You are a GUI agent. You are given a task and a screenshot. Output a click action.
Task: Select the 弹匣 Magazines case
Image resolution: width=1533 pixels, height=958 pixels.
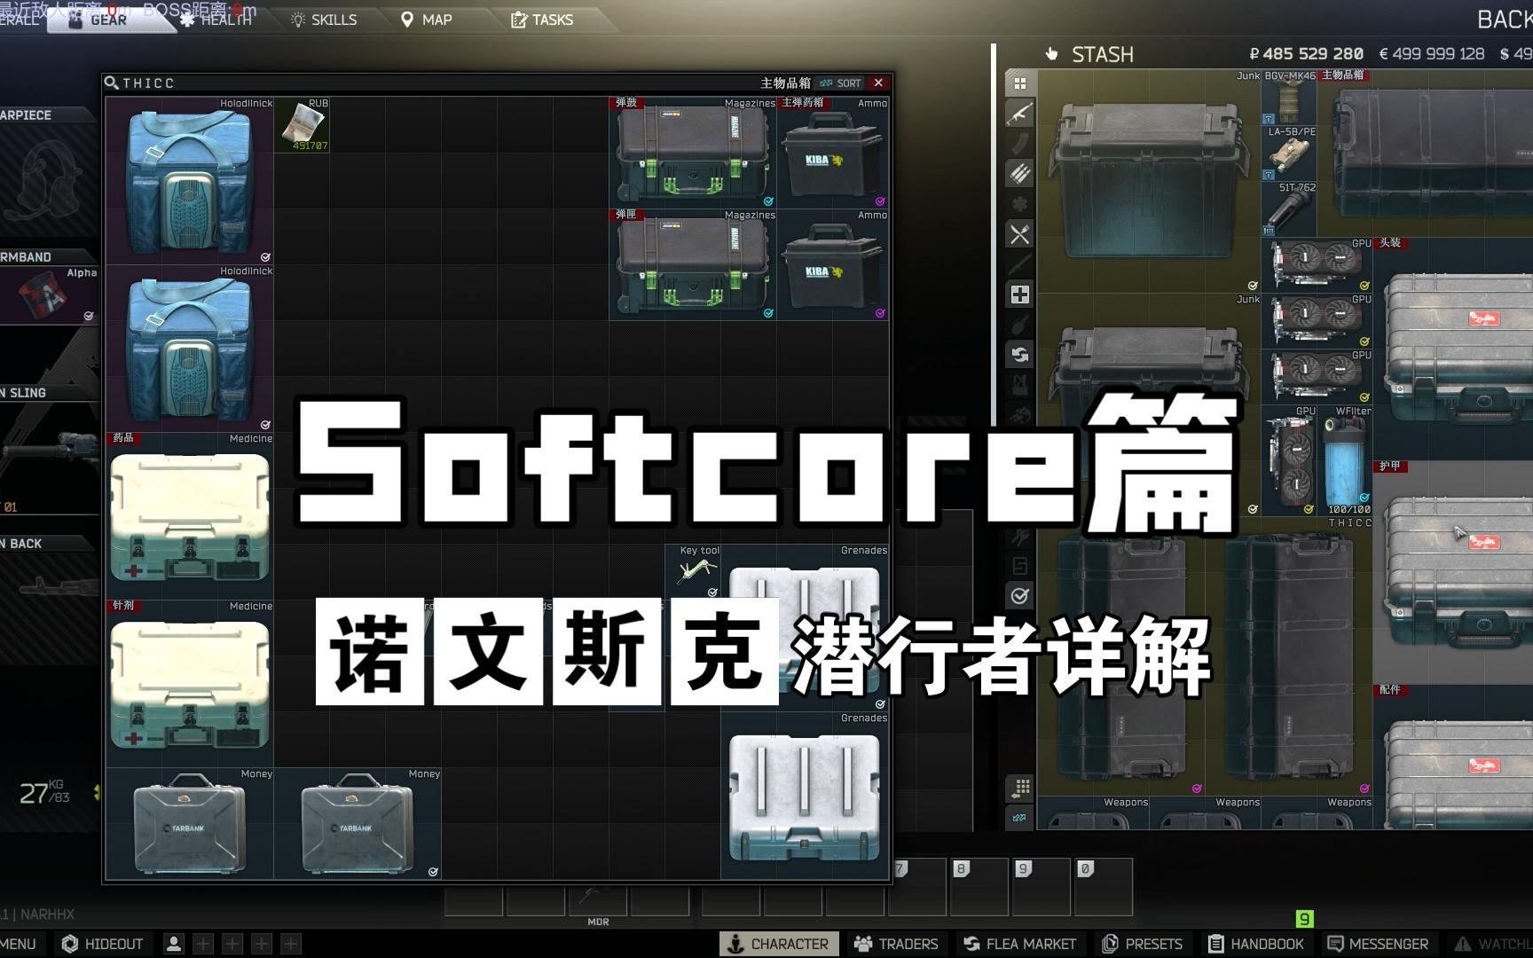tap(693, 264)
